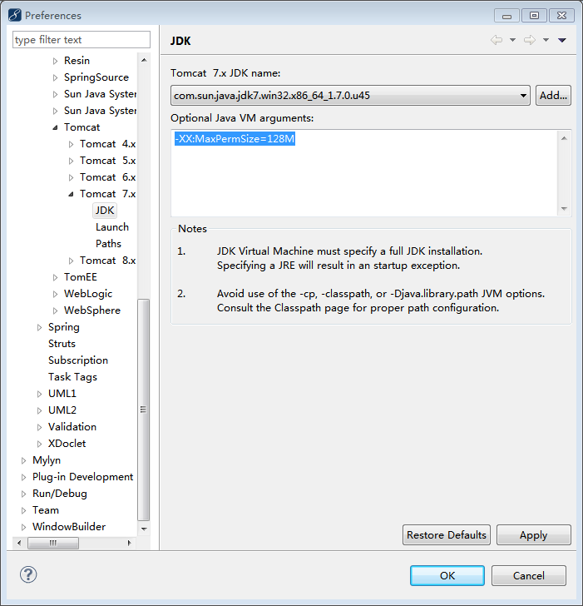Open the Tomcat 7.x JDK name dropdown
This screenshot has width=583, height=606.
pos(351,95)
